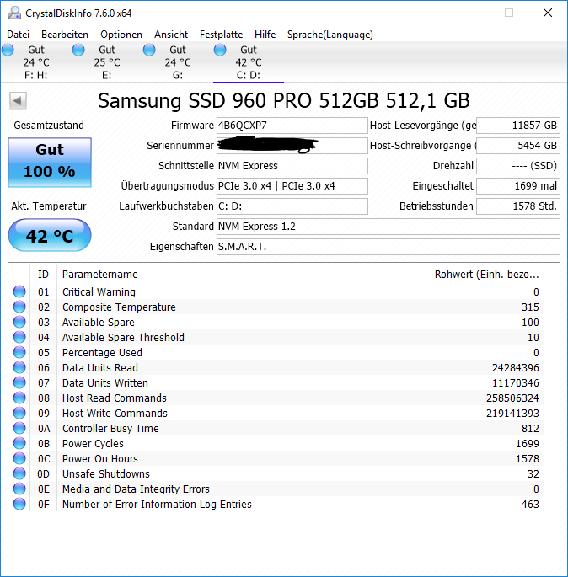Click the Laufwerkbuchstaben field C: D:
Image resolution: width=568 pixels, height=577 pixels.
pyautogui.click(x=292, y=206)
